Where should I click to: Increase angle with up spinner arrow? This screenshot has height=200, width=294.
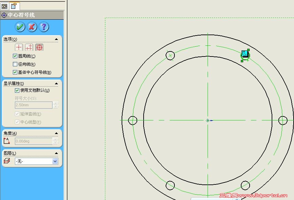(56, 139)
